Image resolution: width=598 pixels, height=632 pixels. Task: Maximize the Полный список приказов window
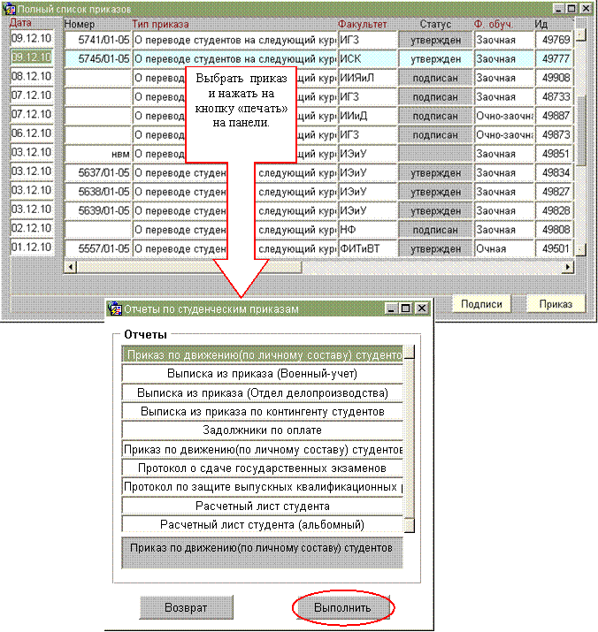[571, 9]
